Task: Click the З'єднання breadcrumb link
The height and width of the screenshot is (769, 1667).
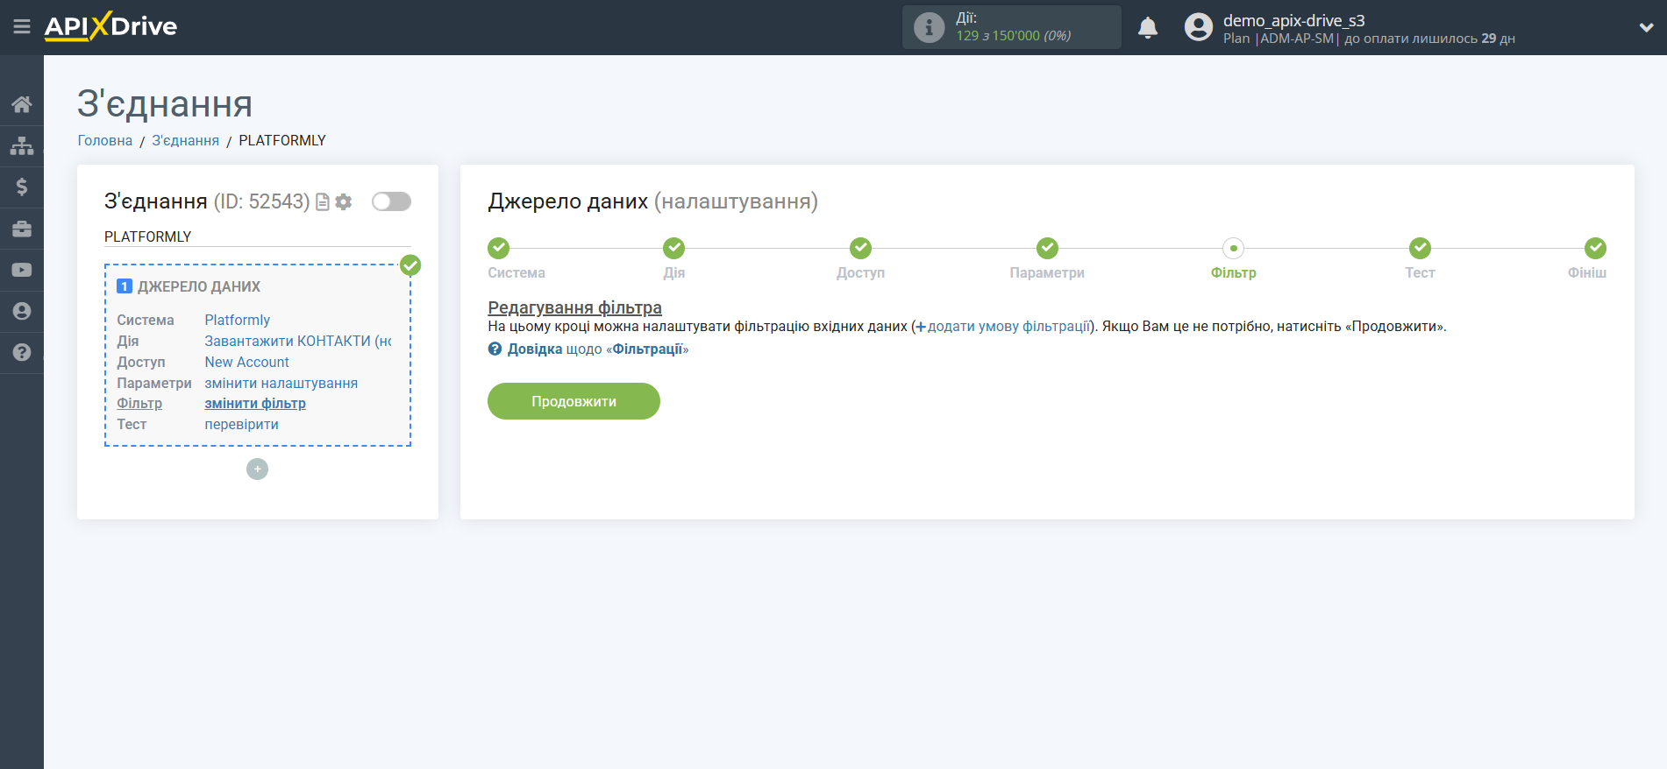Action: [185, 140]
